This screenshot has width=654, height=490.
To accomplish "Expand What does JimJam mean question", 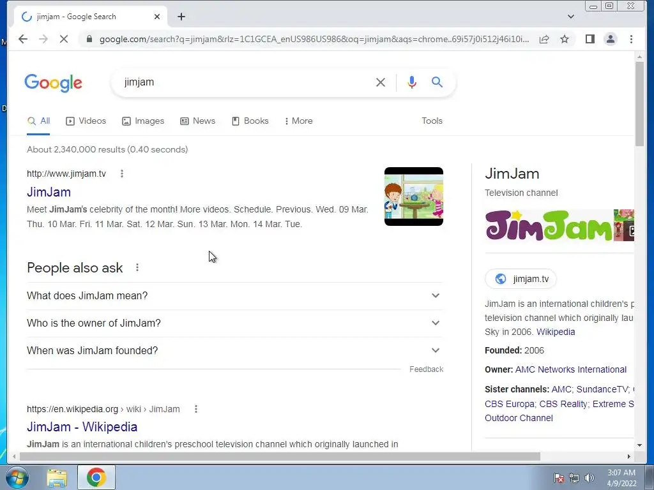I will pyautogui.click(x=234, y=296).
